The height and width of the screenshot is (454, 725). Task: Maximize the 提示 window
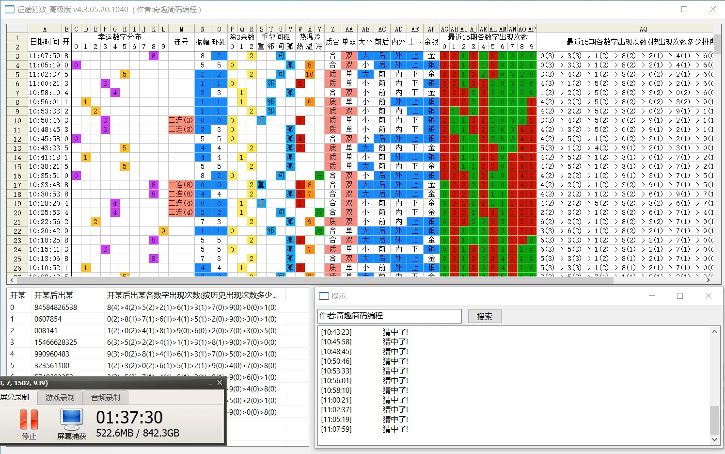click(x=680, y=296)
